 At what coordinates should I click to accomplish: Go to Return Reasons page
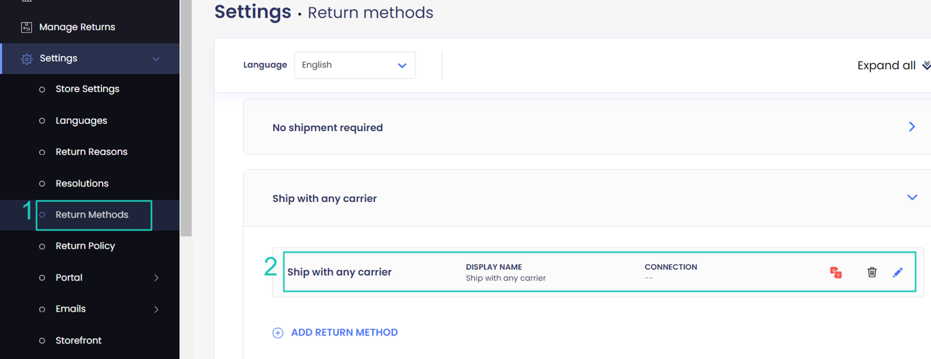(91, 151)
